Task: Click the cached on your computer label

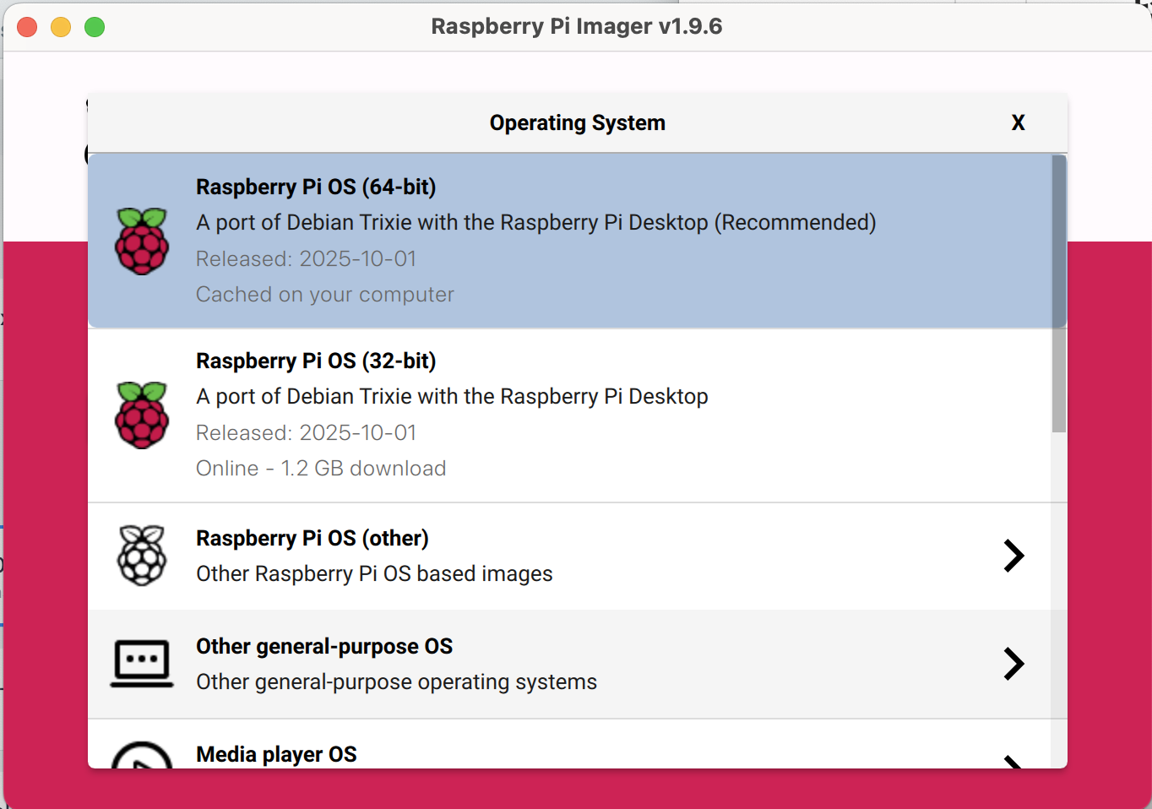Action: (325, 294)
